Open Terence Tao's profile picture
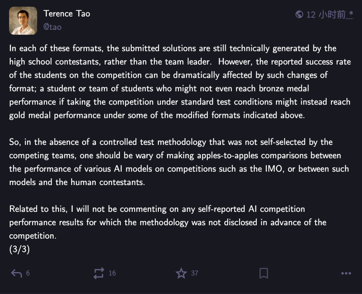The width and height of the screenshot is (362, 294). pos(23,21)
